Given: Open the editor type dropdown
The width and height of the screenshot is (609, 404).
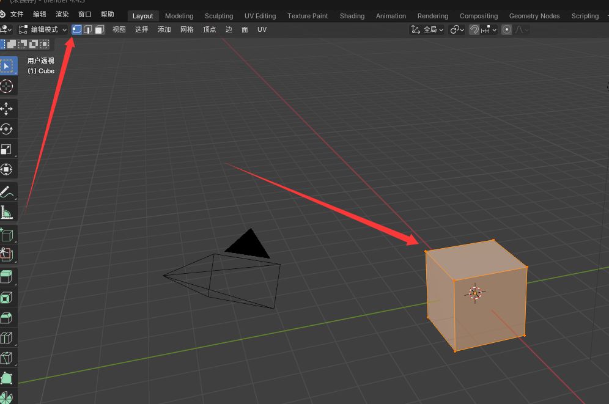Looking at the screenshot, I should click(x=6, y=29).
